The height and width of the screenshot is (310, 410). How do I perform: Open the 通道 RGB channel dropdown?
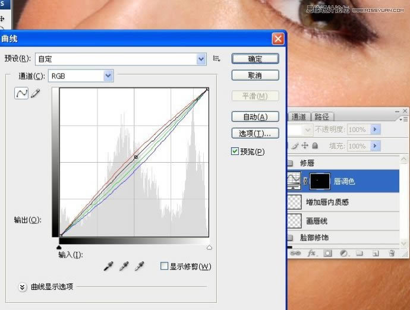click(108, 76)
